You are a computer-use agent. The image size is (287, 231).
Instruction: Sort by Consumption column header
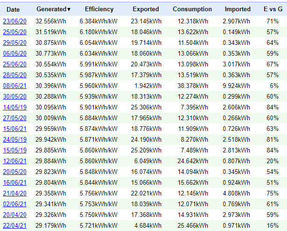[x=192, y=9]
